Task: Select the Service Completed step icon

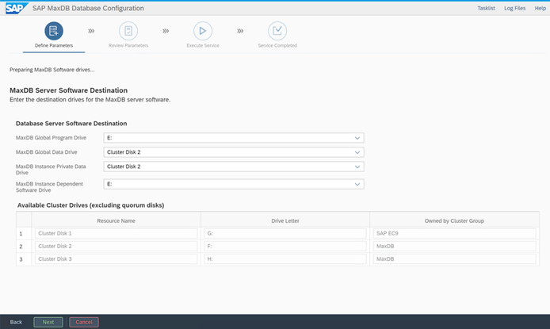Action: 277,31
